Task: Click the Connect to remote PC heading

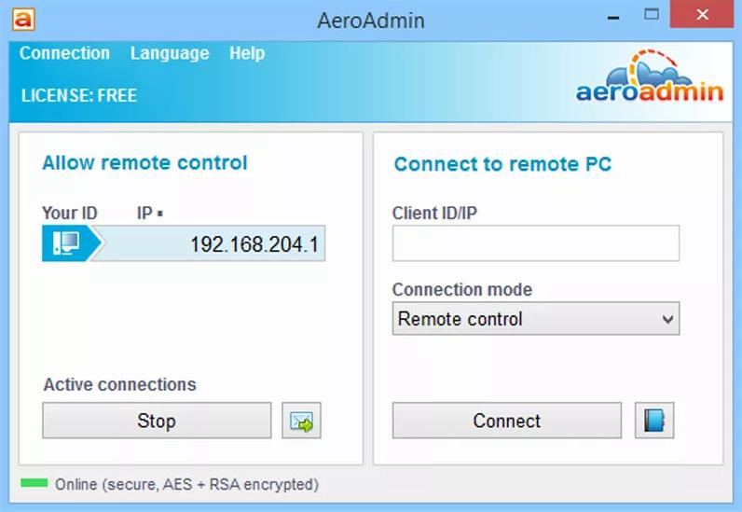Action: [502, 164]
